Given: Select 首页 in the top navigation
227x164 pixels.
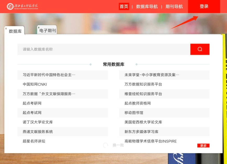Looking at the screenshot, I should click(124, 7).
